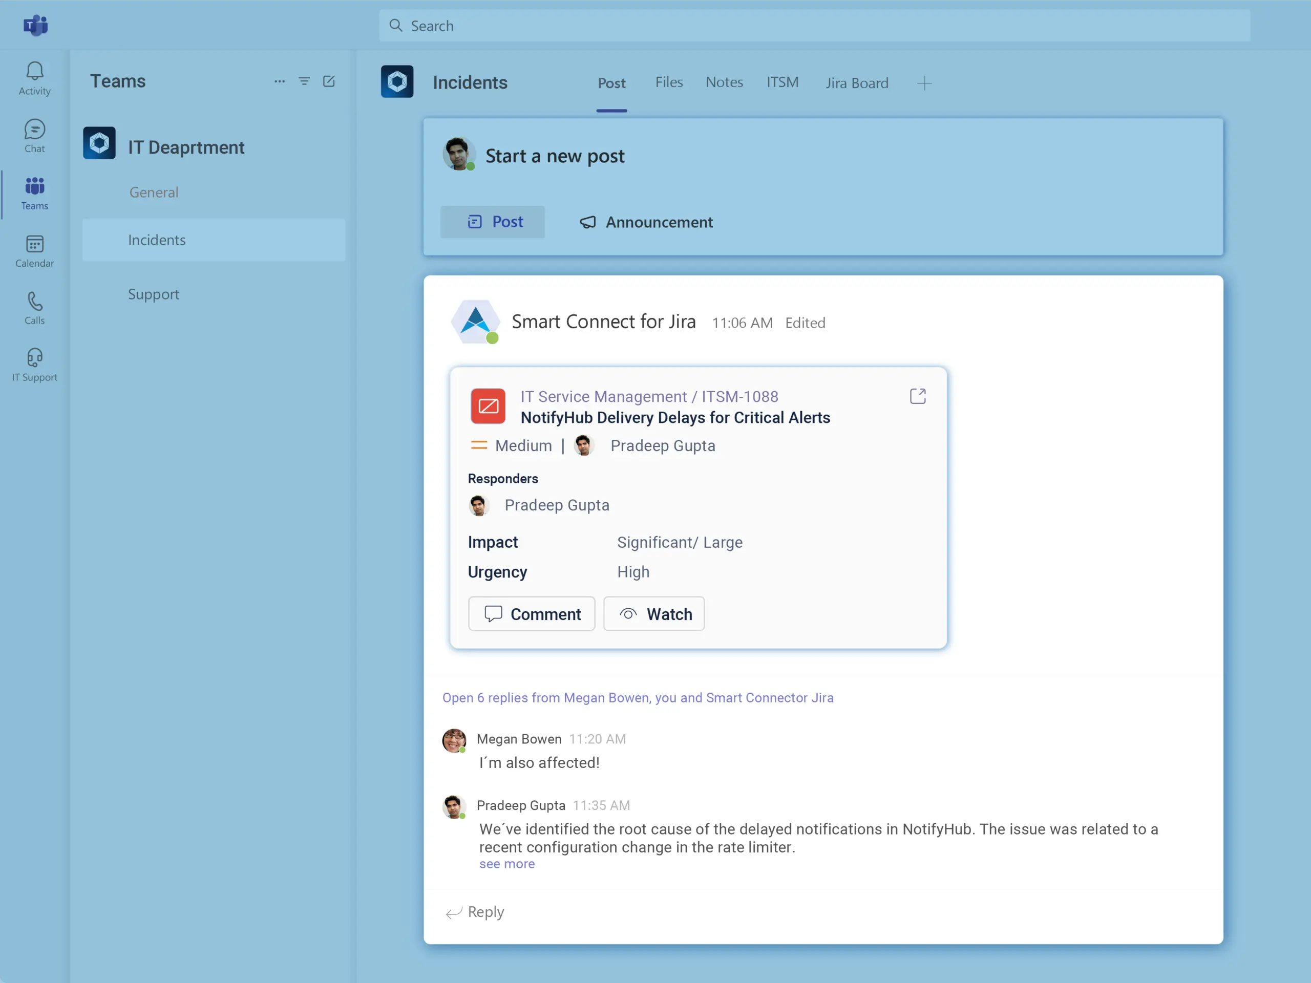Click Start a new post field

(x=555, y=156)
